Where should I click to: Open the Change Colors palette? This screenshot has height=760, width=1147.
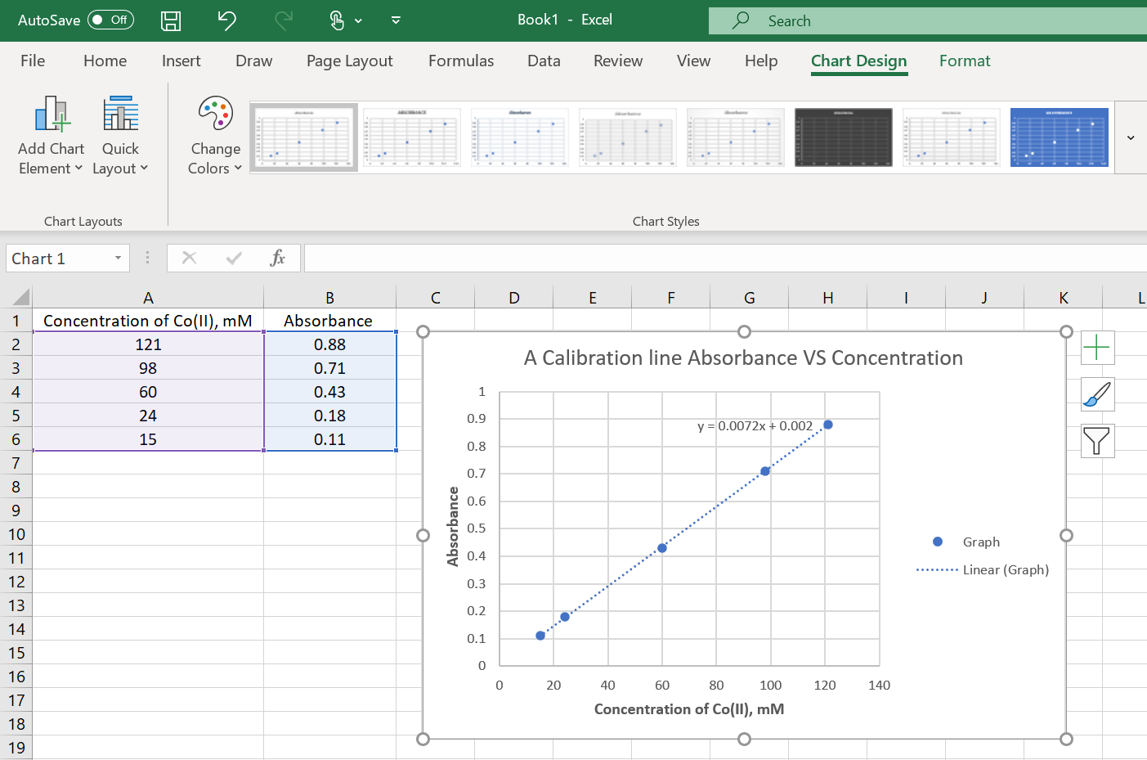[214, 135]
